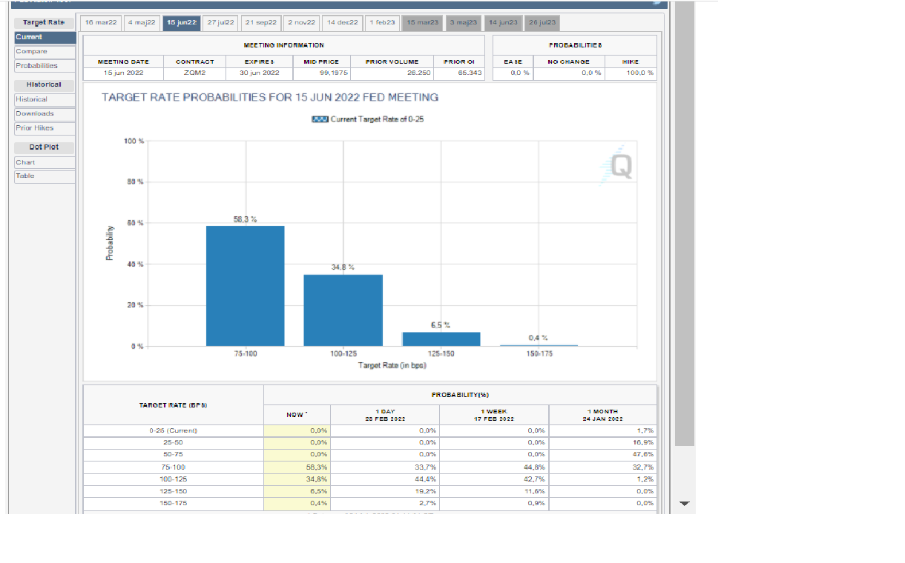The image size is (905, 563).
Task: Show the Dot Plot Table
Action: click(x=45, y=176)
